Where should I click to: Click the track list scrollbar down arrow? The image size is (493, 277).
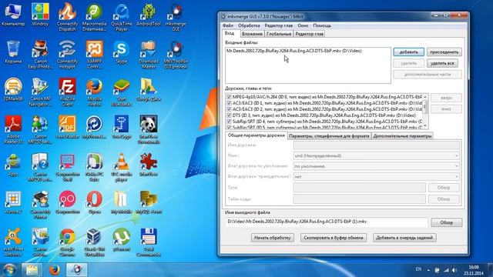tap(425, 126)
